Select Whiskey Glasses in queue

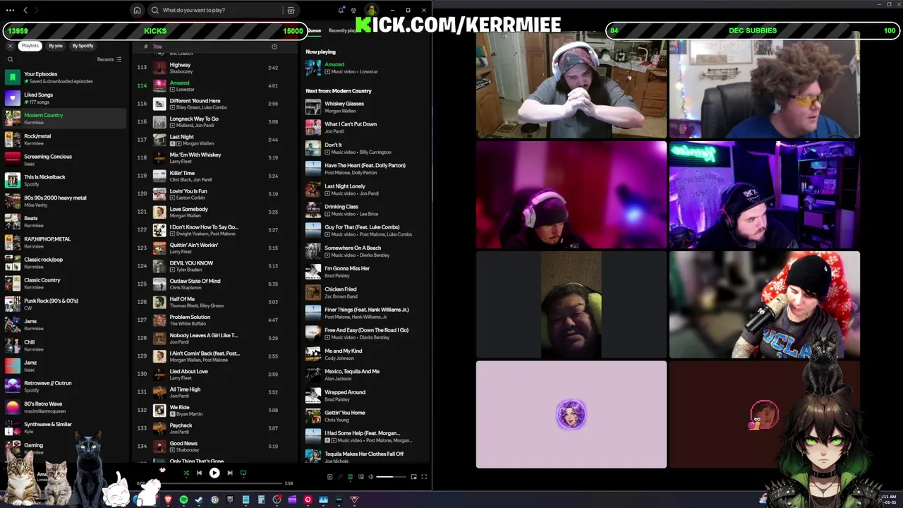(363, 107)
